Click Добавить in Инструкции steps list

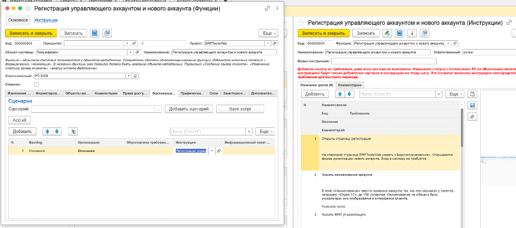(315, 94)
